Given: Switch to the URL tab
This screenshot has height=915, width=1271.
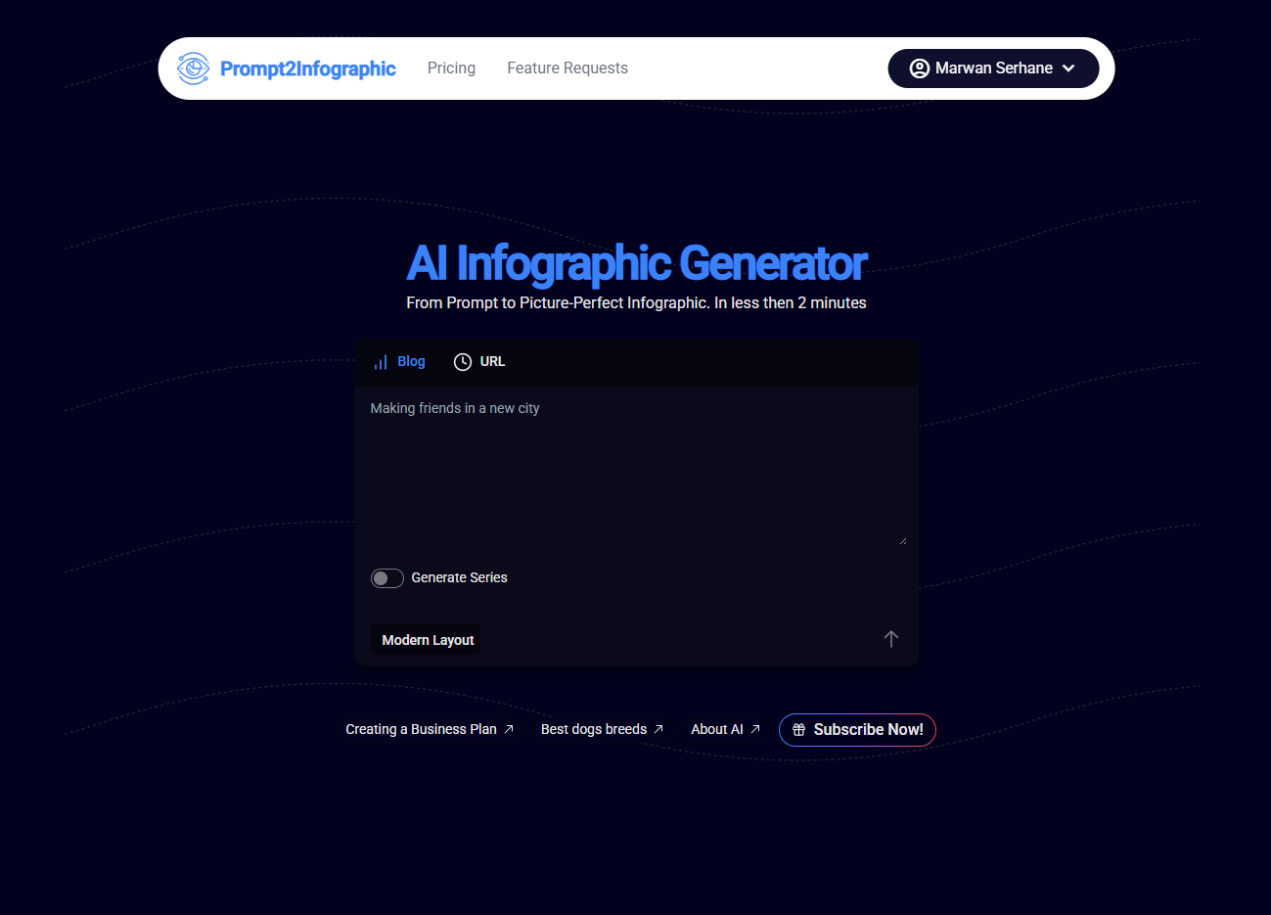Looking at the screenshot, I should (491, 362).
